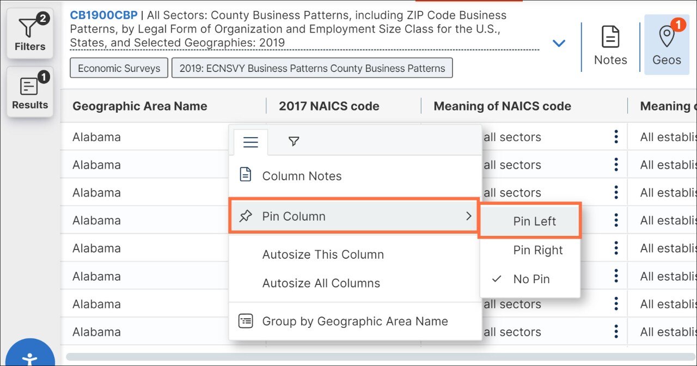Open the CB1900CBP table link
This screenshot has height=366, width=697.
103,15
